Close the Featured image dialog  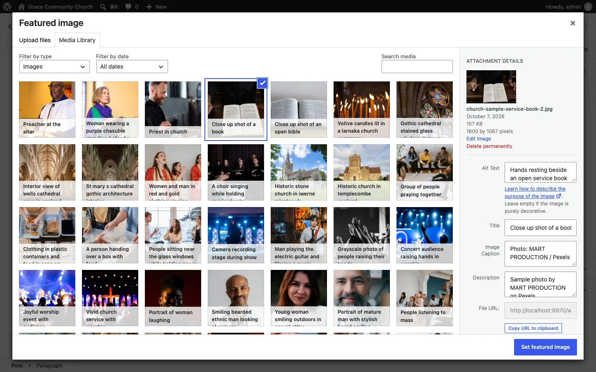(x=573, y=23)
